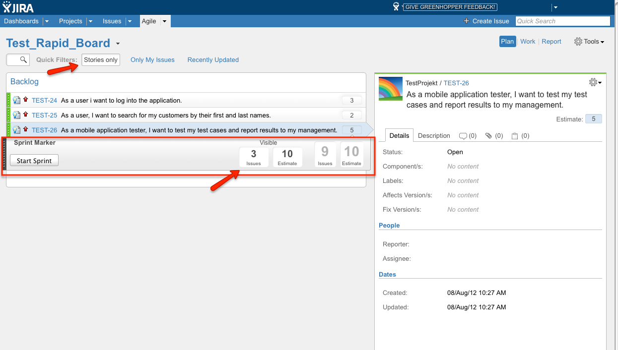618x350 pixels.
Task: Click the Start Sprint button
Action: coord(34,161)
